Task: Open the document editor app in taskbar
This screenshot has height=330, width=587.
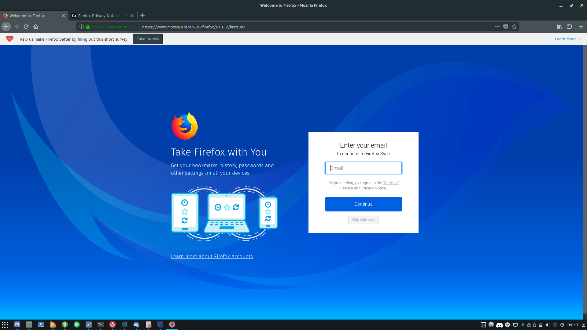Action: point(148,324)
